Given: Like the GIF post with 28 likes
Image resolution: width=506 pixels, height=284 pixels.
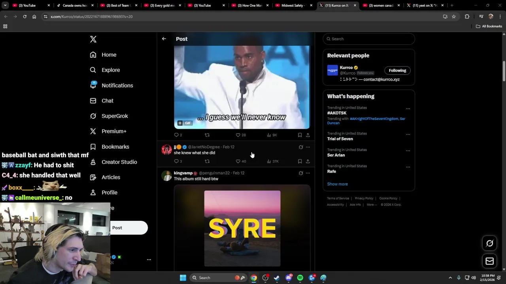Looking at the screenshot, I should (x=241, y=135).
